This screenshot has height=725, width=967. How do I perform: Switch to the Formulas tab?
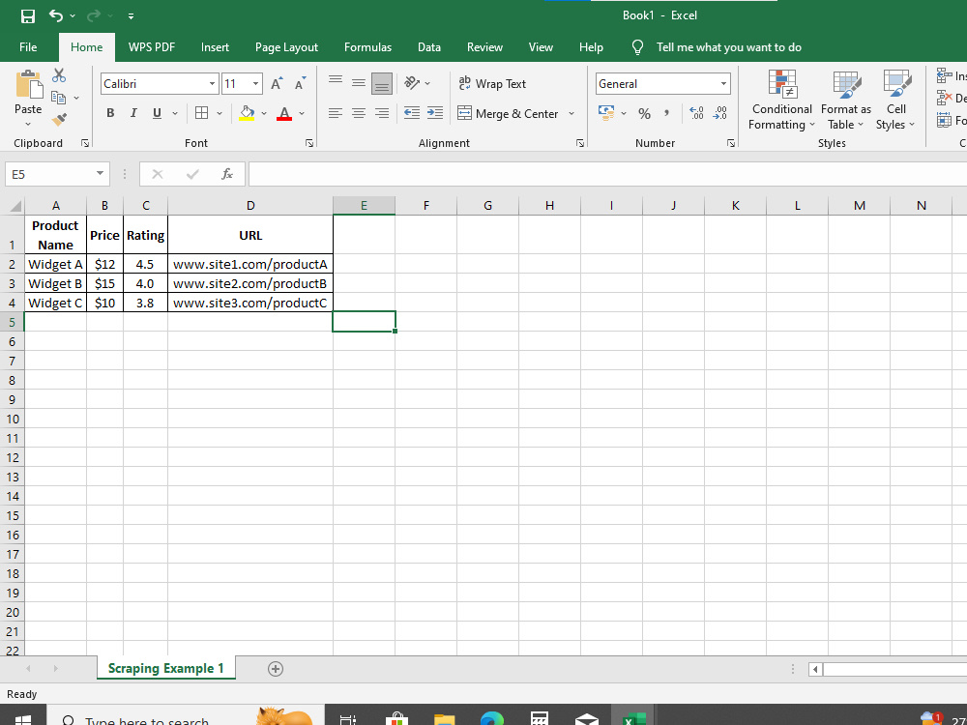pos(367,47)
